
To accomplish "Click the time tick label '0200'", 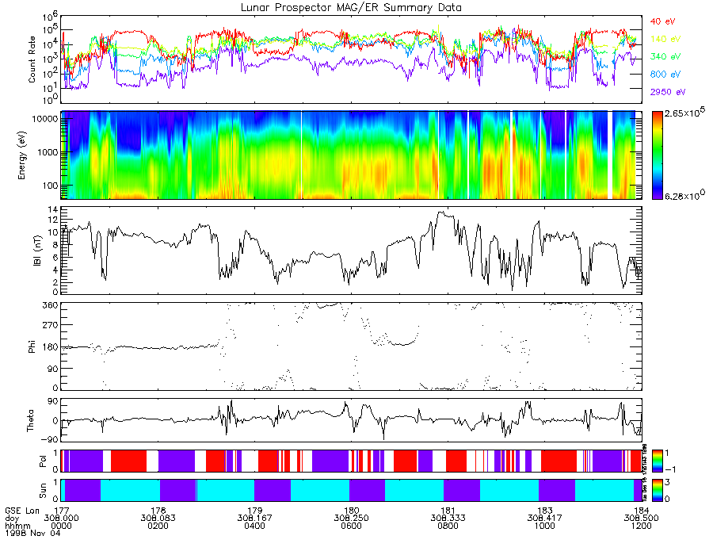I will click(x=158, y=526).
